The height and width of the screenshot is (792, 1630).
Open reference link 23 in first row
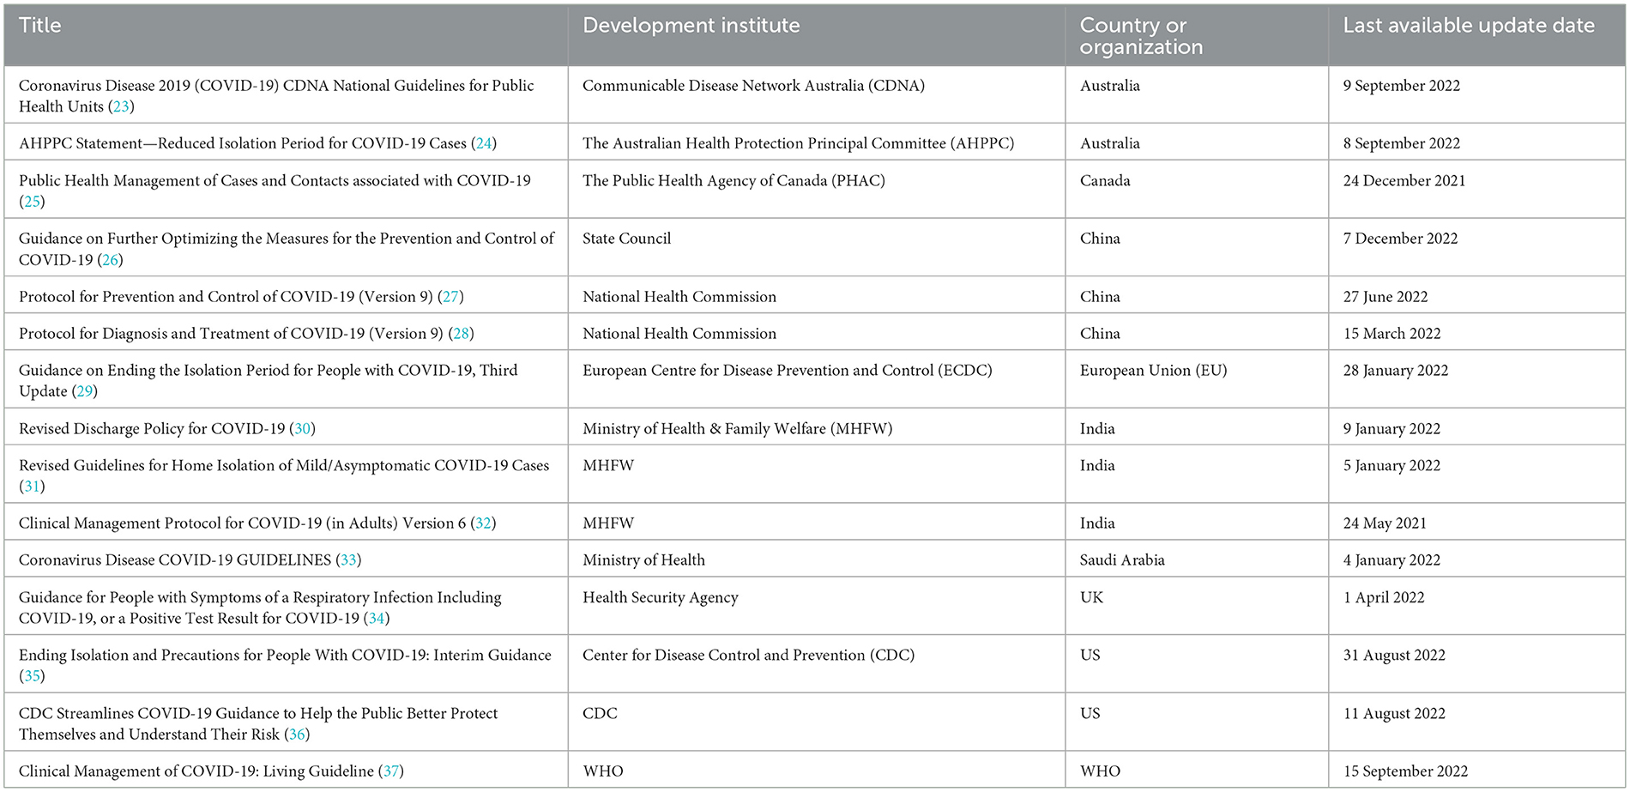coord(121,106)
